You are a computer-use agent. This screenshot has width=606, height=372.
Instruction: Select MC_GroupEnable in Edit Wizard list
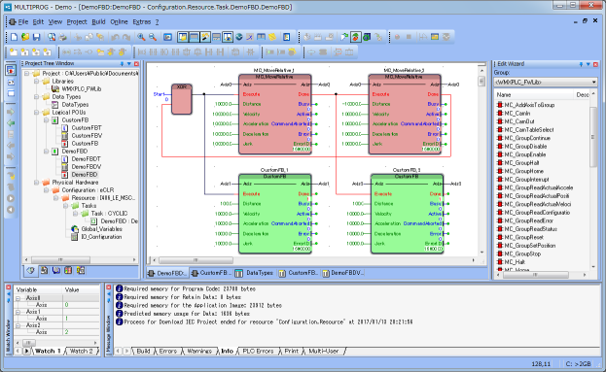(525, 154)
